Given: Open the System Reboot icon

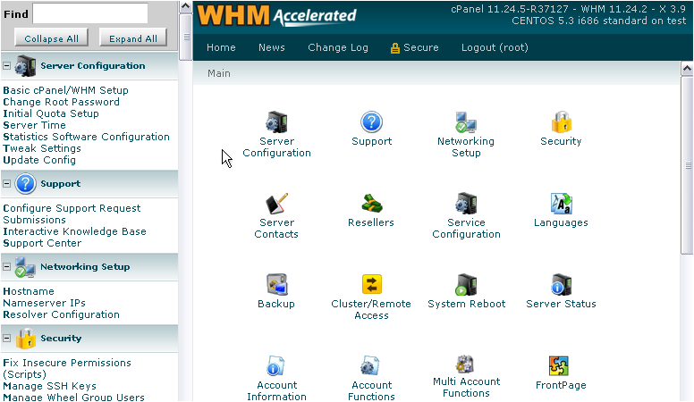Looking at the screenshot, I should pyautogui.click(x=466, y=284).
